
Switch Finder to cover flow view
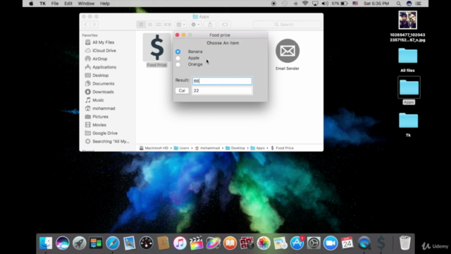[168, 25]
